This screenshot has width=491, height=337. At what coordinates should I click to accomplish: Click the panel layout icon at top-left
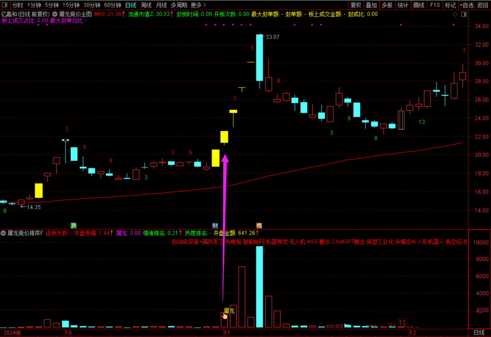point(5,5)
